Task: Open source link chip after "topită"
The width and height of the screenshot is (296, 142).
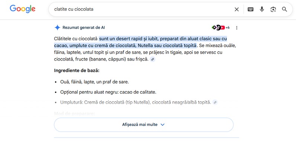Action: click(x=215, y=103)
